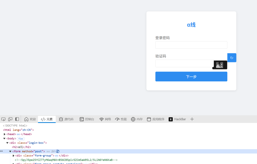
Task: Click the ellipsis inside form-group div
Action: point(56,156)
